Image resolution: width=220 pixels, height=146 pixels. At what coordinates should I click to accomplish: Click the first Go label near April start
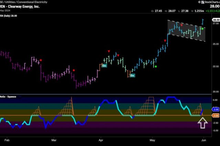point(104,65)
